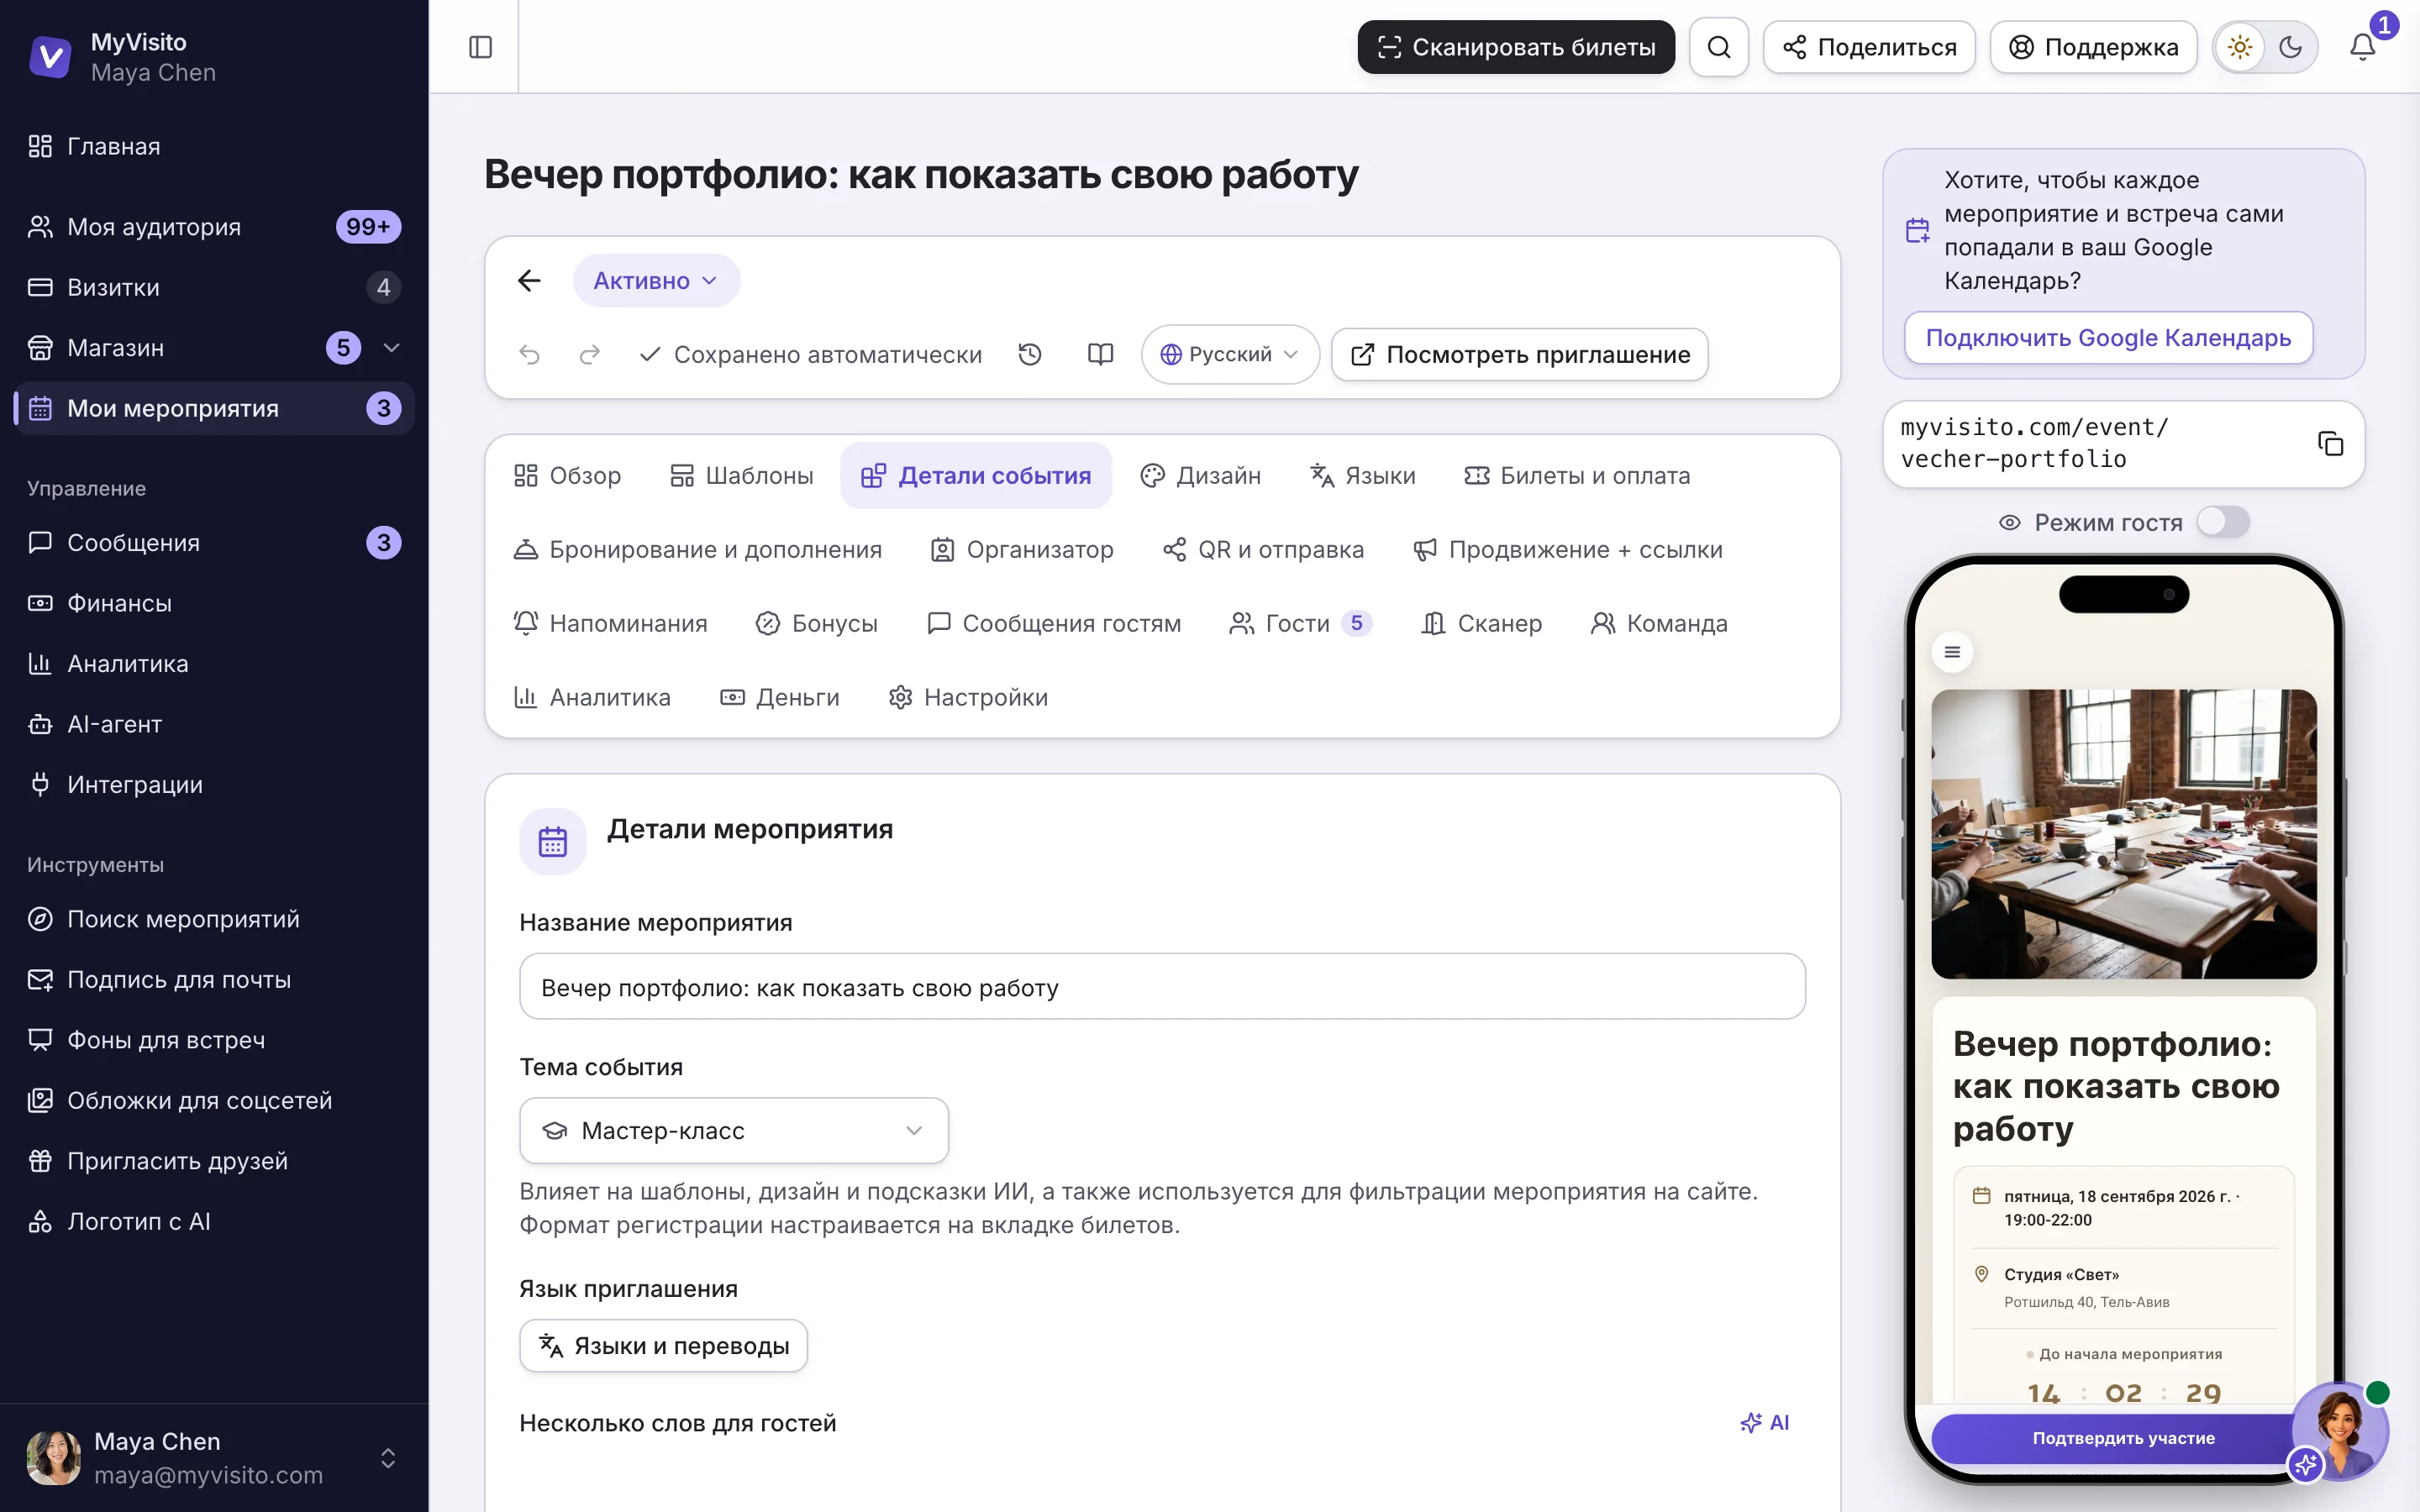This screenshot has height=1512, width=2420.
Task: Open the guide book icon
Action: pos(1100,354)
